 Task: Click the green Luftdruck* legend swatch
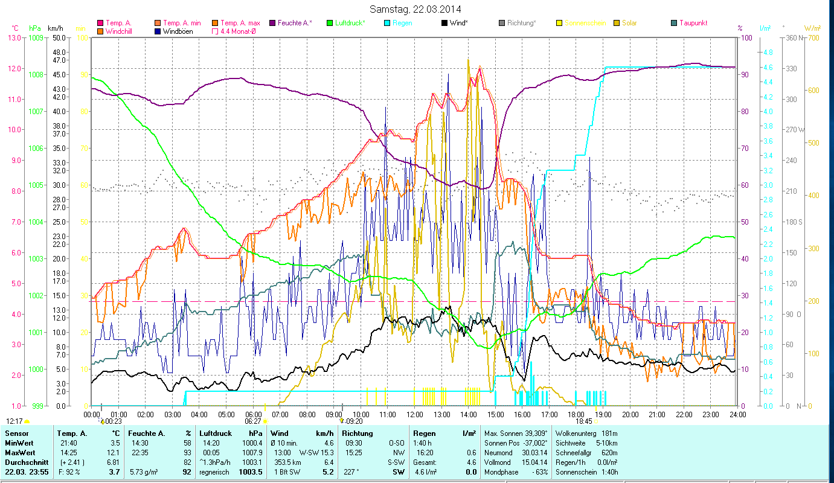click(330, 24)
